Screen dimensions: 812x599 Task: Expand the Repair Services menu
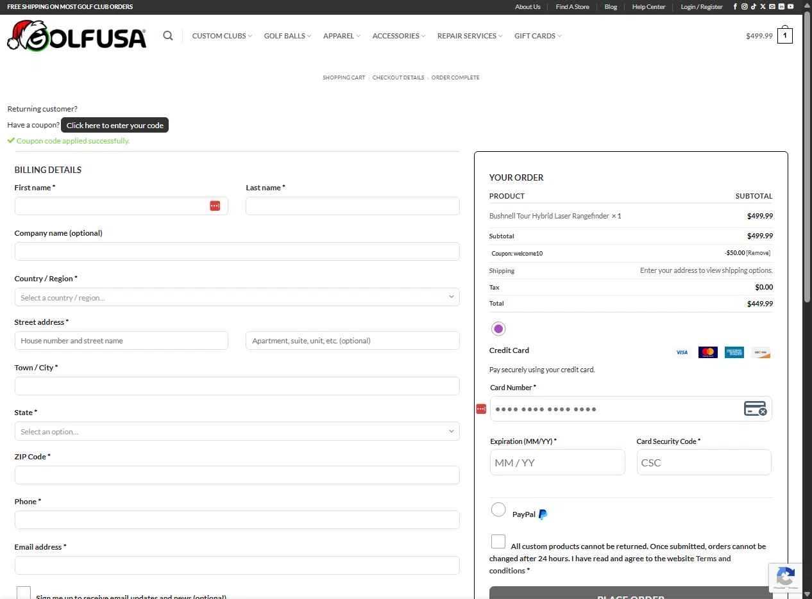(x=470, y=36)
